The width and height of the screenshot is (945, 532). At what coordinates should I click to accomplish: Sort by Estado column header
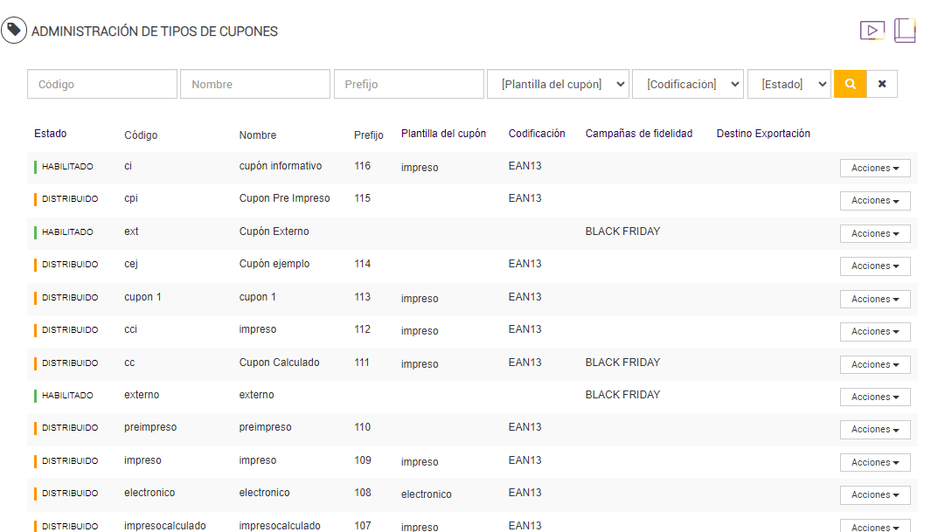coord(51,134)
